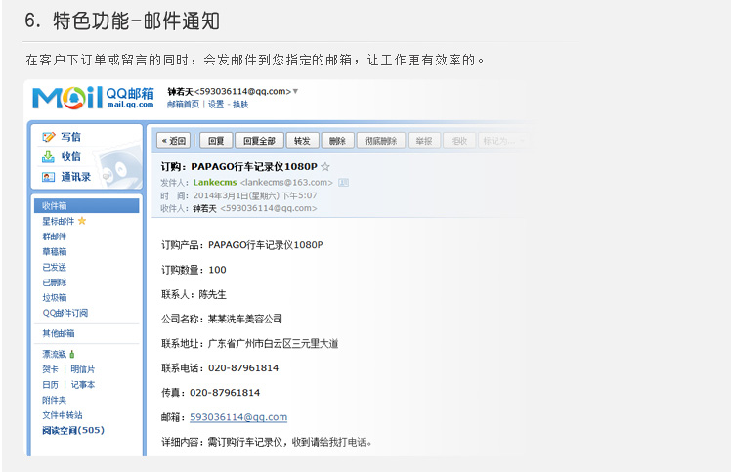
Task: Open the 漂流瓶 drift bottle link
Action: click(54, 354)
